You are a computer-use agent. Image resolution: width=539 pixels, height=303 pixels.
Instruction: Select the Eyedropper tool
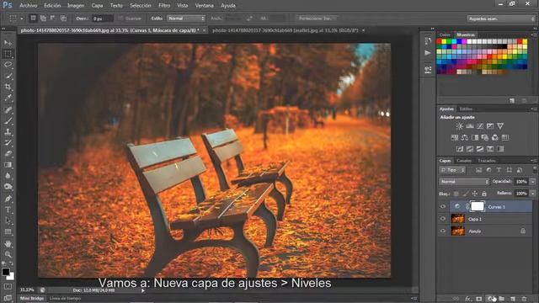(x=8, y=98)
